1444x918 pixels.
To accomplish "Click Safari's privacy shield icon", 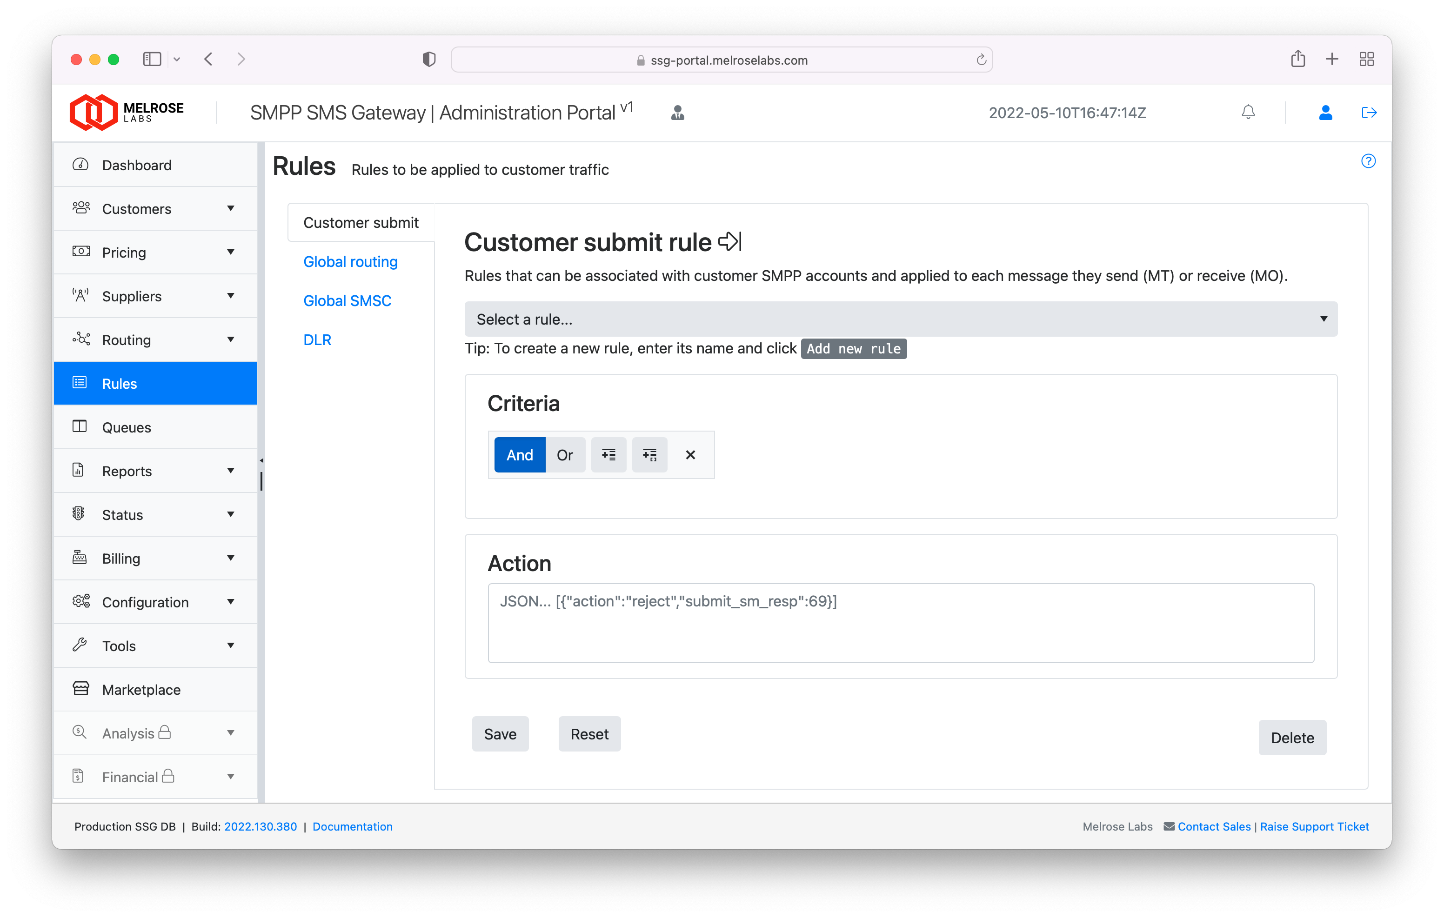I will coord(429,60).
